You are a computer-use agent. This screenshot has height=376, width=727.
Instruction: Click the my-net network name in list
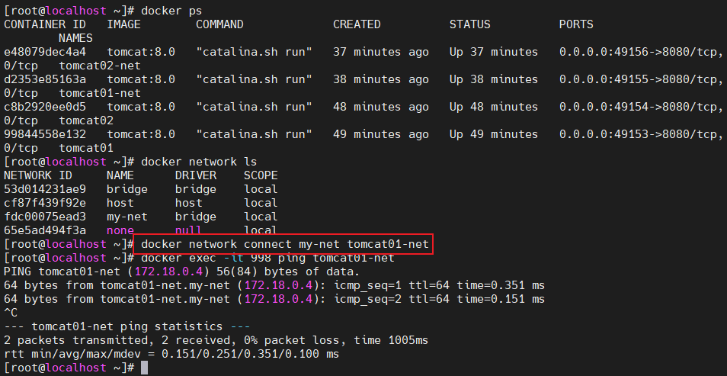[127, 217]
